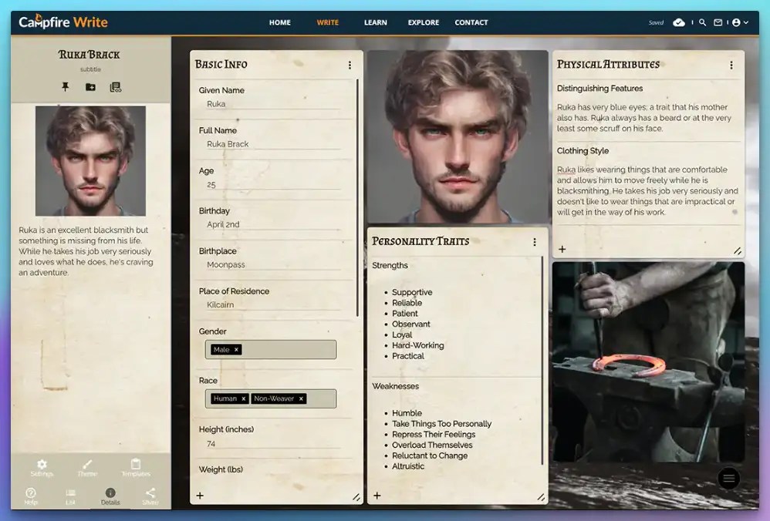Image resolution: width=770 pixels, height=521 pixels.
Task: Open the mail envelope icon
Action: (x=718, y=22)
